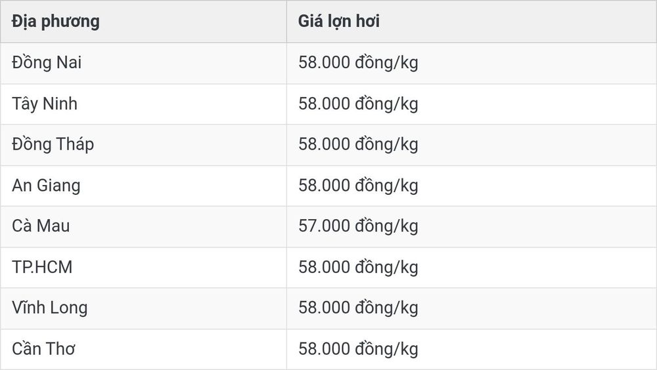Click the An Giang price value
657x370 pixels.
tap(358, 186)
